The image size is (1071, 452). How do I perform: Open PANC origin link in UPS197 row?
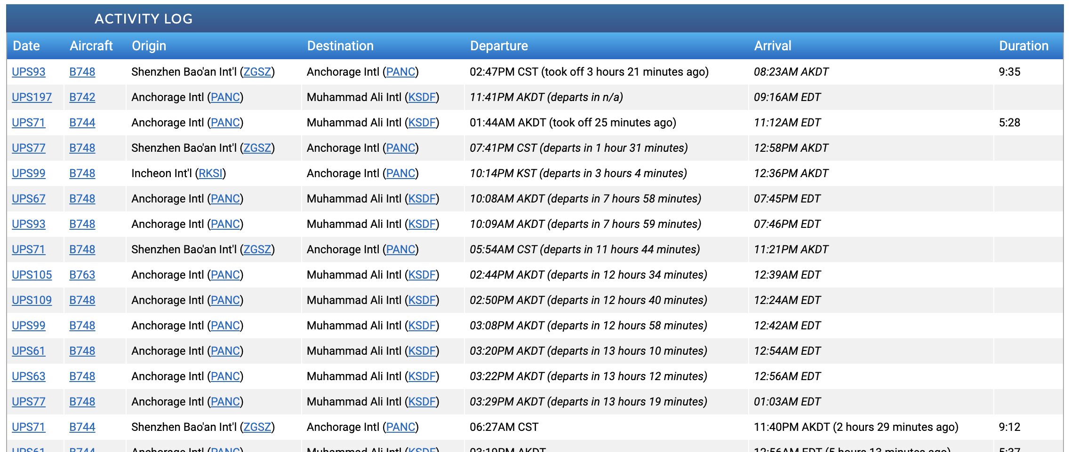click(225, 97)
